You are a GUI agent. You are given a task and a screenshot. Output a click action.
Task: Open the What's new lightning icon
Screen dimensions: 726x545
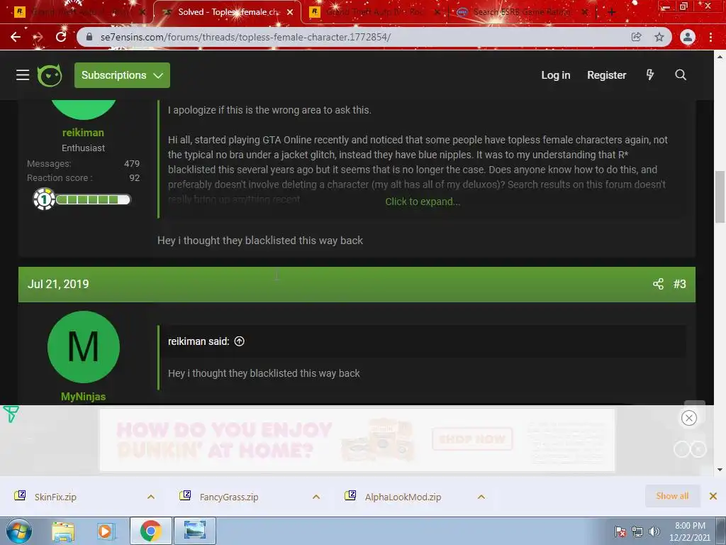click(650, 75)
